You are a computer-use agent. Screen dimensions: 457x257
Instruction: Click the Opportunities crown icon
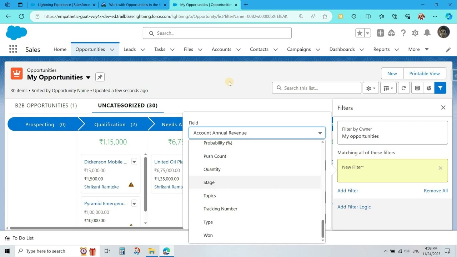[16, 74]
